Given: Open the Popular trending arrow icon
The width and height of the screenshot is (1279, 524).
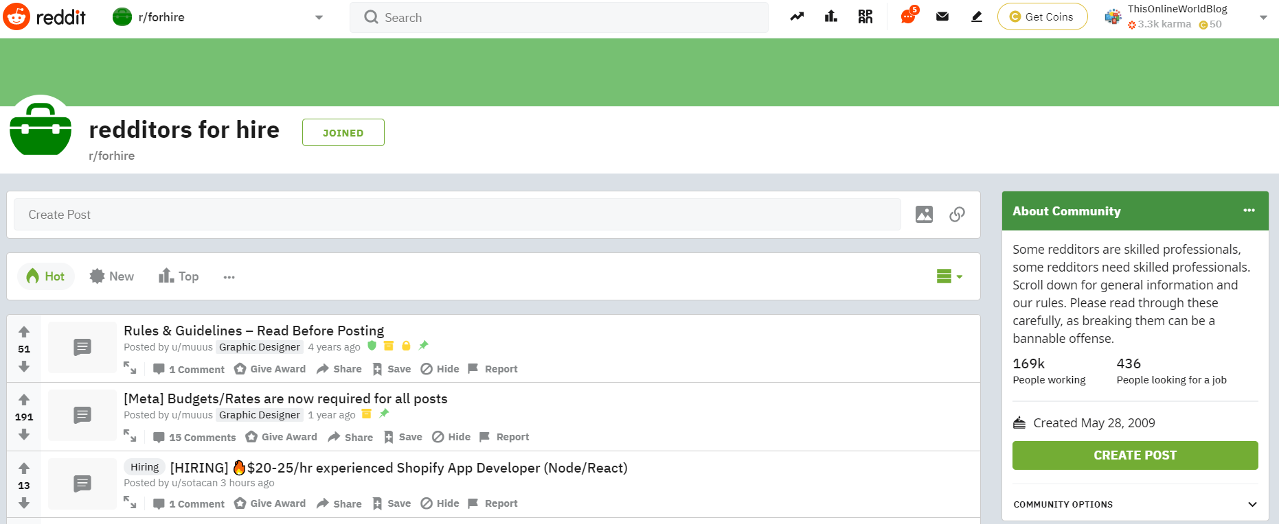Looking at the screenshot, I should click(x=797, y=17).
